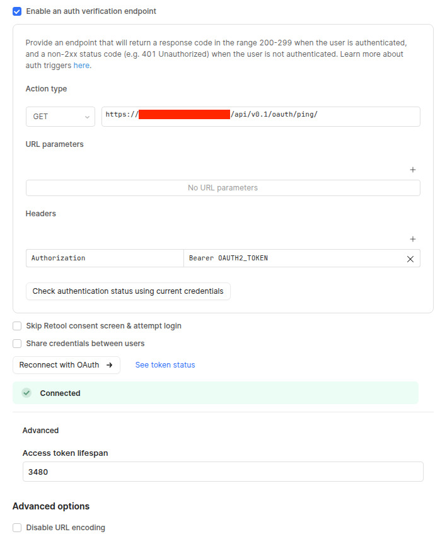Open the auth triggers 'here' link
440x534 pixels.
81,66
